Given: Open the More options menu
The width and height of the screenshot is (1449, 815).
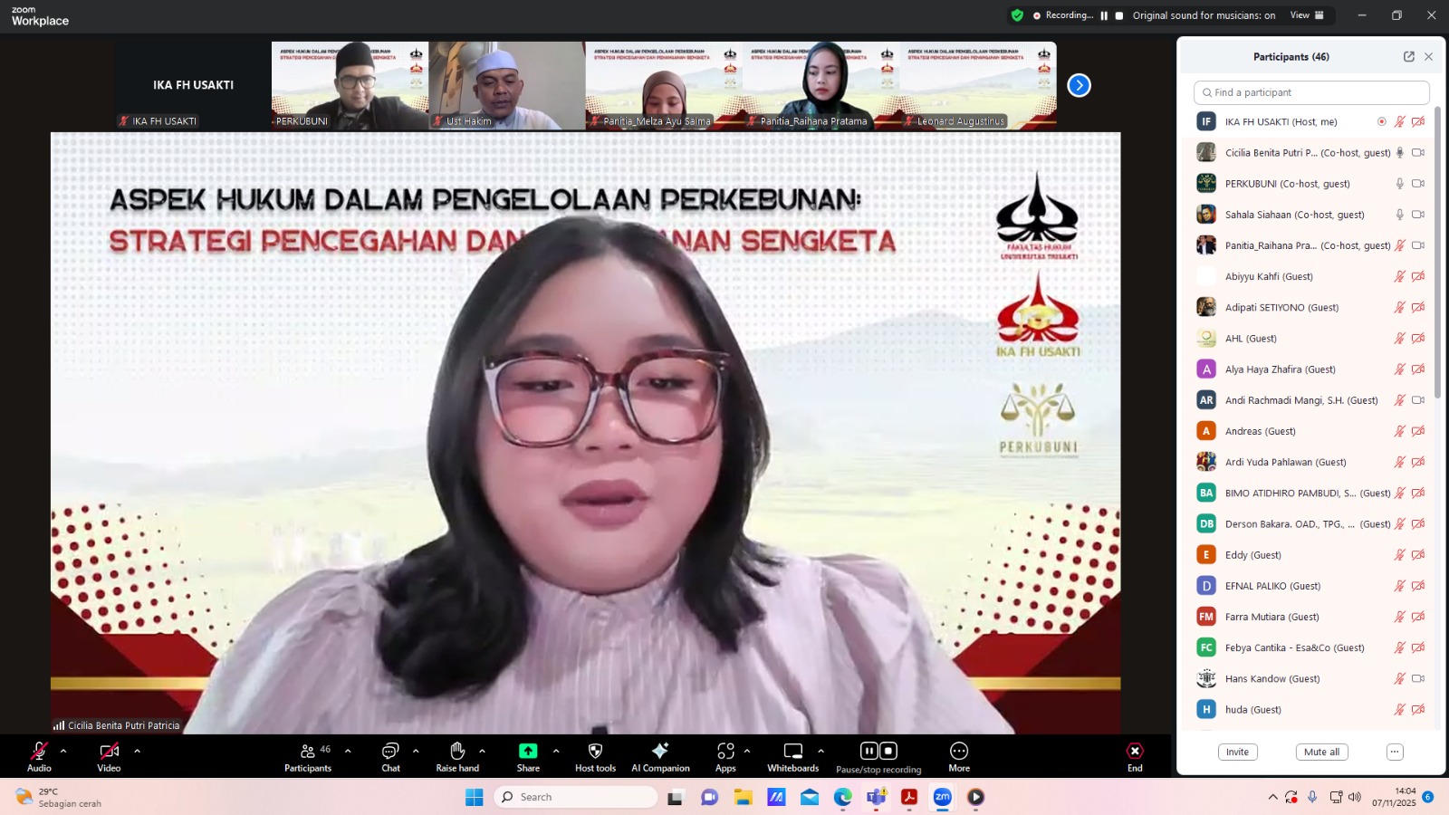Looking at the screenshot, I should tap(959, 752).
